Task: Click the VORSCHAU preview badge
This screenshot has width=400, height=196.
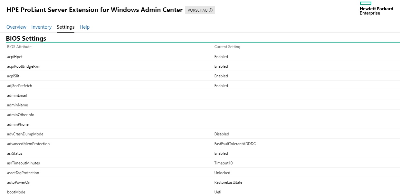Action: [x=198, y=10]
